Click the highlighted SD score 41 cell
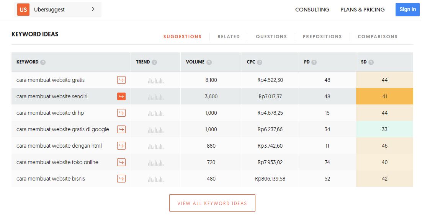 tap(384, 96)
